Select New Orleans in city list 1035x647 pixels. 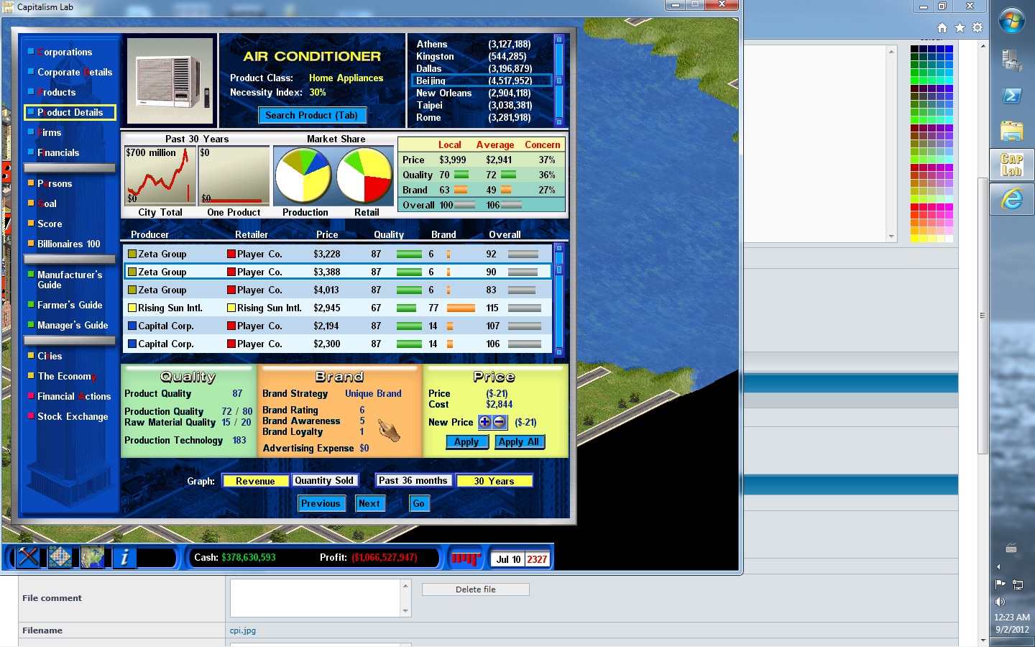(x=482, y=93)
